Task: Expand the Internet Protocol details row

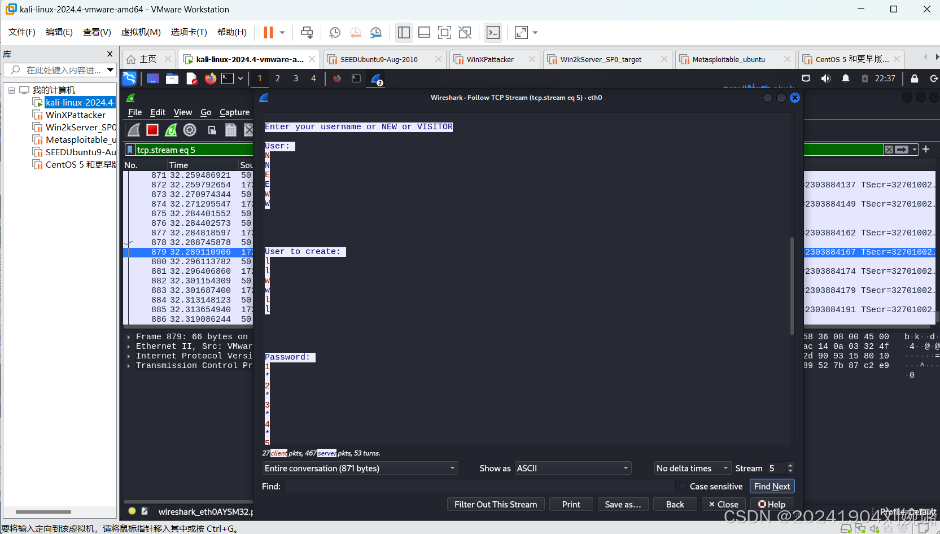Action: [x=129, y=356]
